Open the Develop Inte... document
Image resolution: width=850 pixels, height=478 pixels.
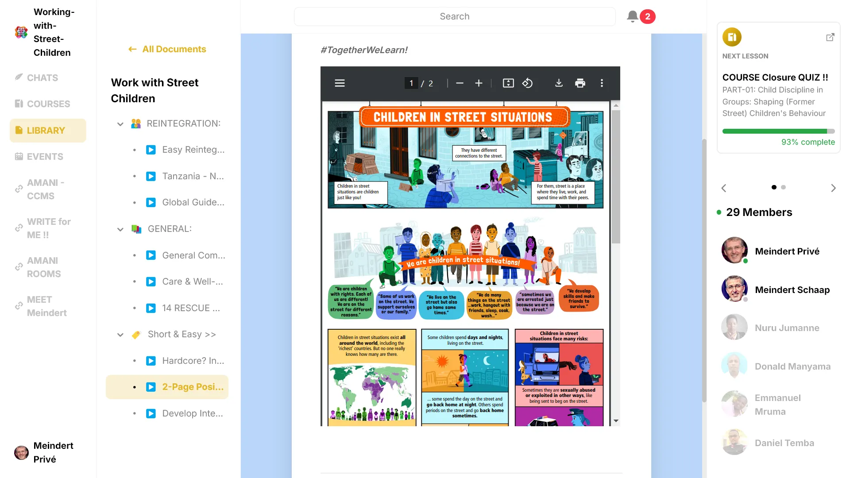pyautogui.click(x=192, y=413)
